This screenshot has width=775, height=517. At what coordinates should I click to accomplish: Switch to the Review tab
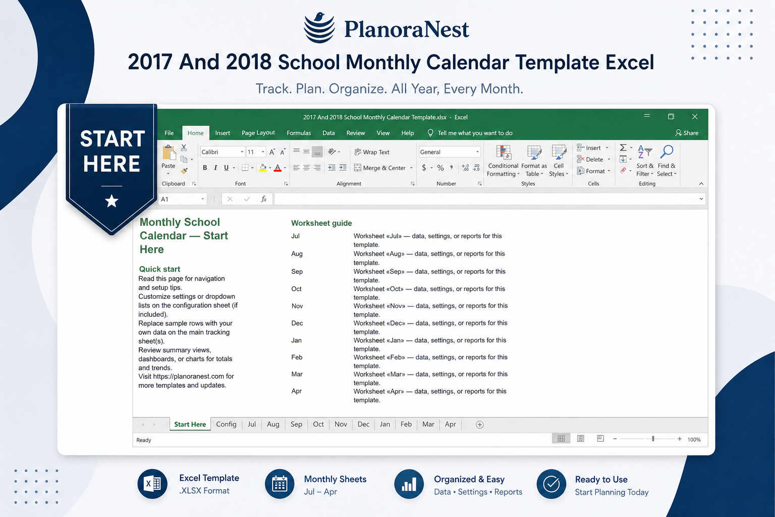(356, 133)
